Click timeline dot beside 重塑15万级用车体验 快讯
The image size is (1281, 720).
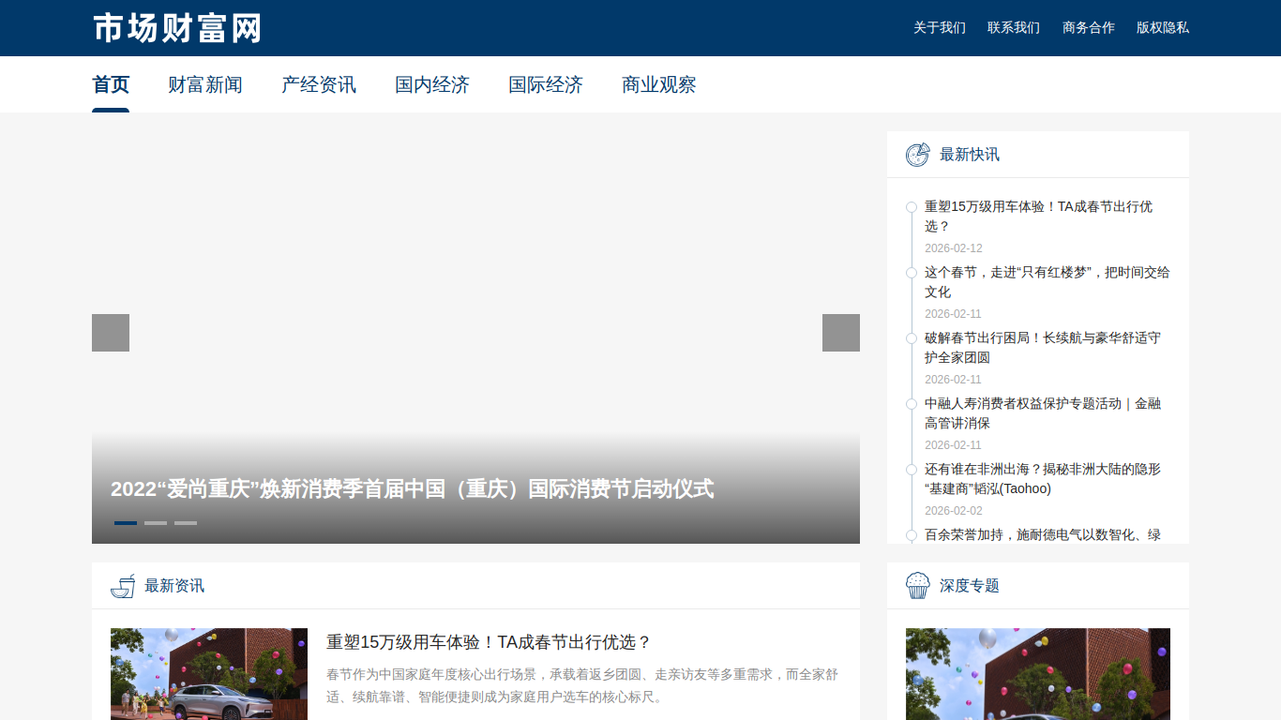[912, 207]
